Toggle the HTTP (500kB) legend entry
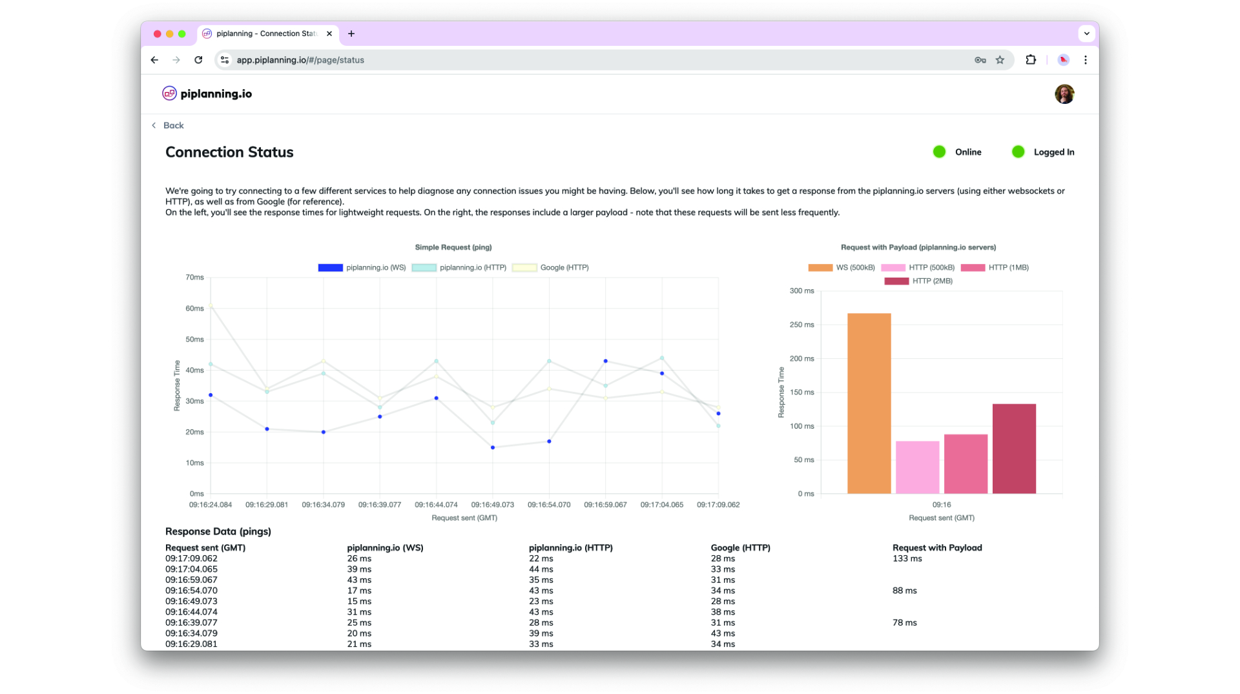Image resolution: width=1240 pixels, height=694 pixels. [918, 268]
